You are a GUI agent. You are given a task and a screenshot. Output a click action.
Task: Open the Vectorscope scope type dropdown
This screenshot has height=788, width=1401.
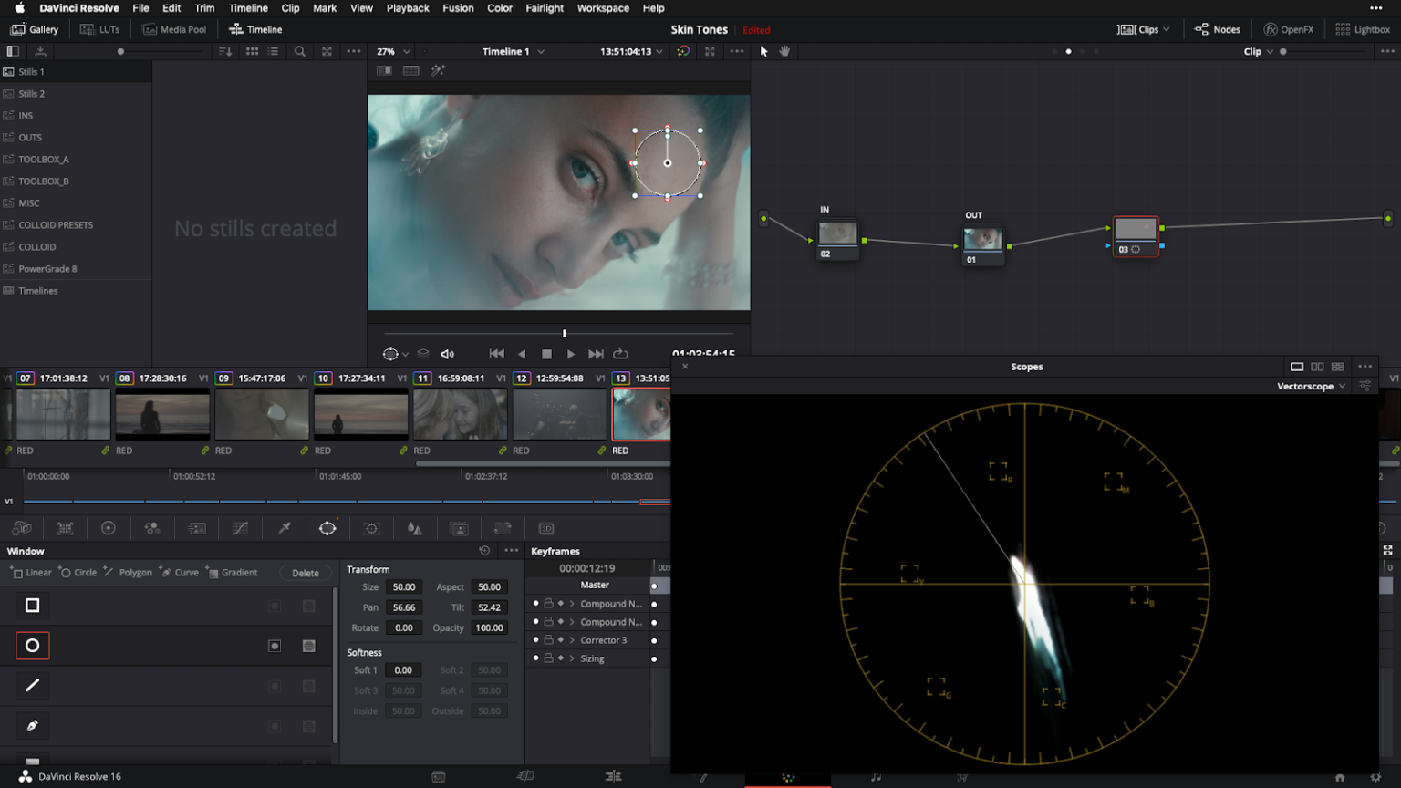[1310, 386]
